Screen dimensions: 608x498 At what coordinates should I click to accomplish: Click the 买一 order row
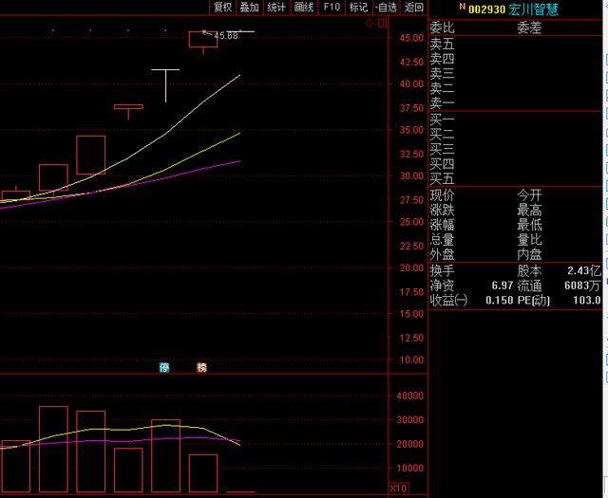click(x=516, y=120)
